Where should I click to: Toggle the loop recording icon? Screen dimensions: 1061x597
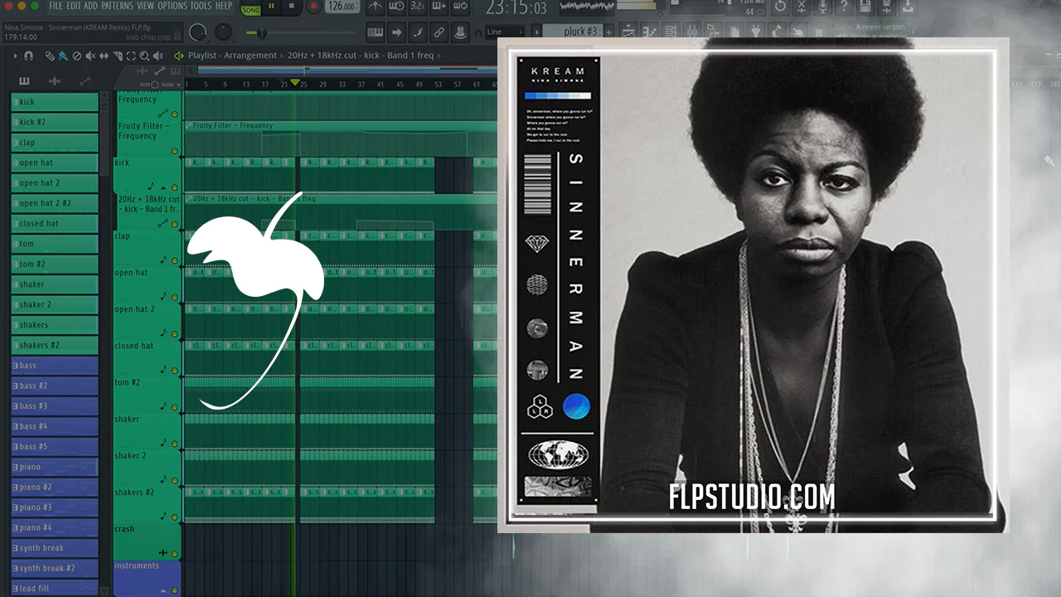(461, 7)
